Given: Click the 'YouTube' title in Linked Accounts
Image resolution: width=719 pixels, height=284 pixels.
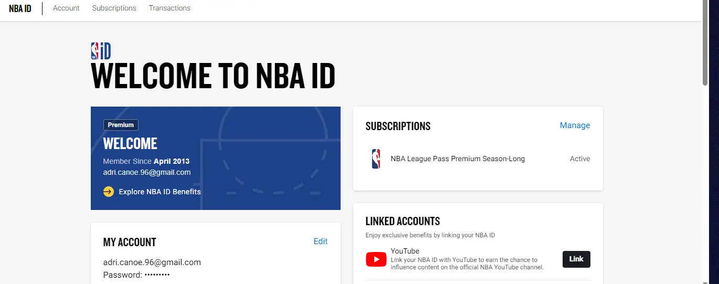Looking at the screenshot, I should [405, 251].
